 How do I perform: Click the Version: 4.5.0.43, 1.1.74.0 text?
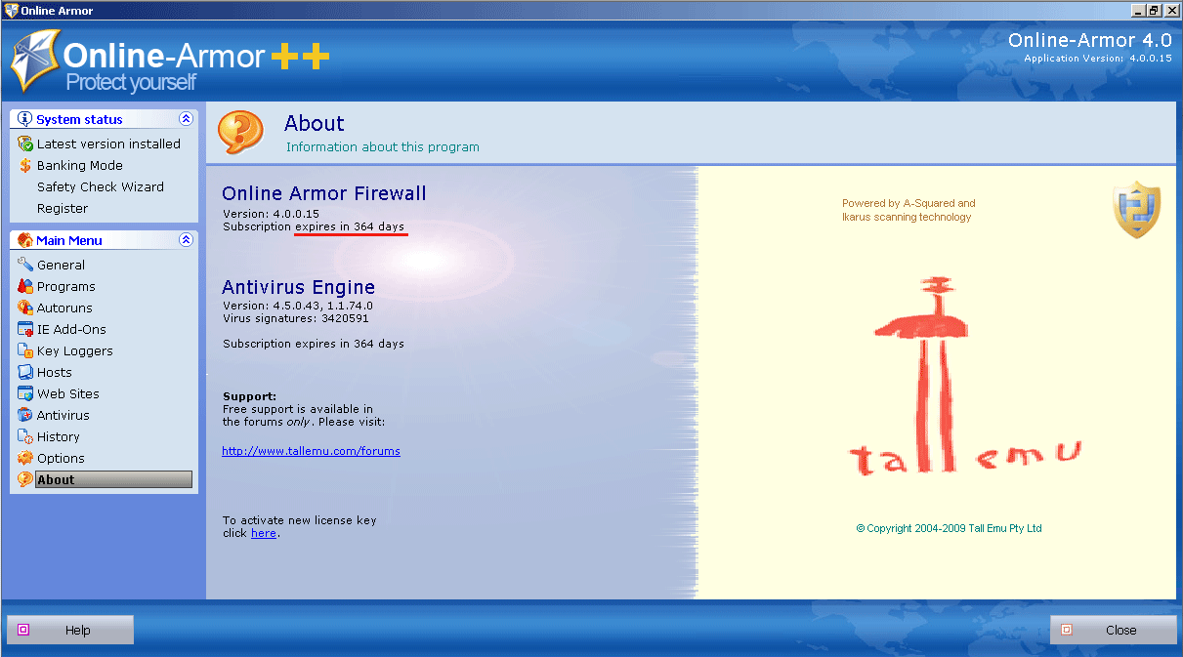pos(298,306)
